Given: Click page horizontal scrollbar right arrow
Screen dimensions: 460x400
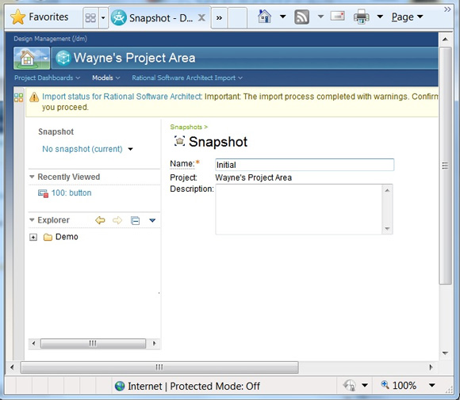Looking at the screenshot, I should [x=431, y=368].
